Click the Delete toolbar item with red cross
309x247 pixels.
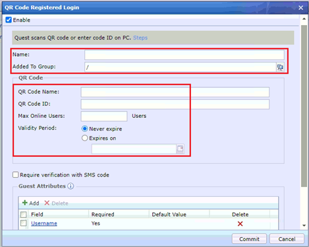coord(56,203)
